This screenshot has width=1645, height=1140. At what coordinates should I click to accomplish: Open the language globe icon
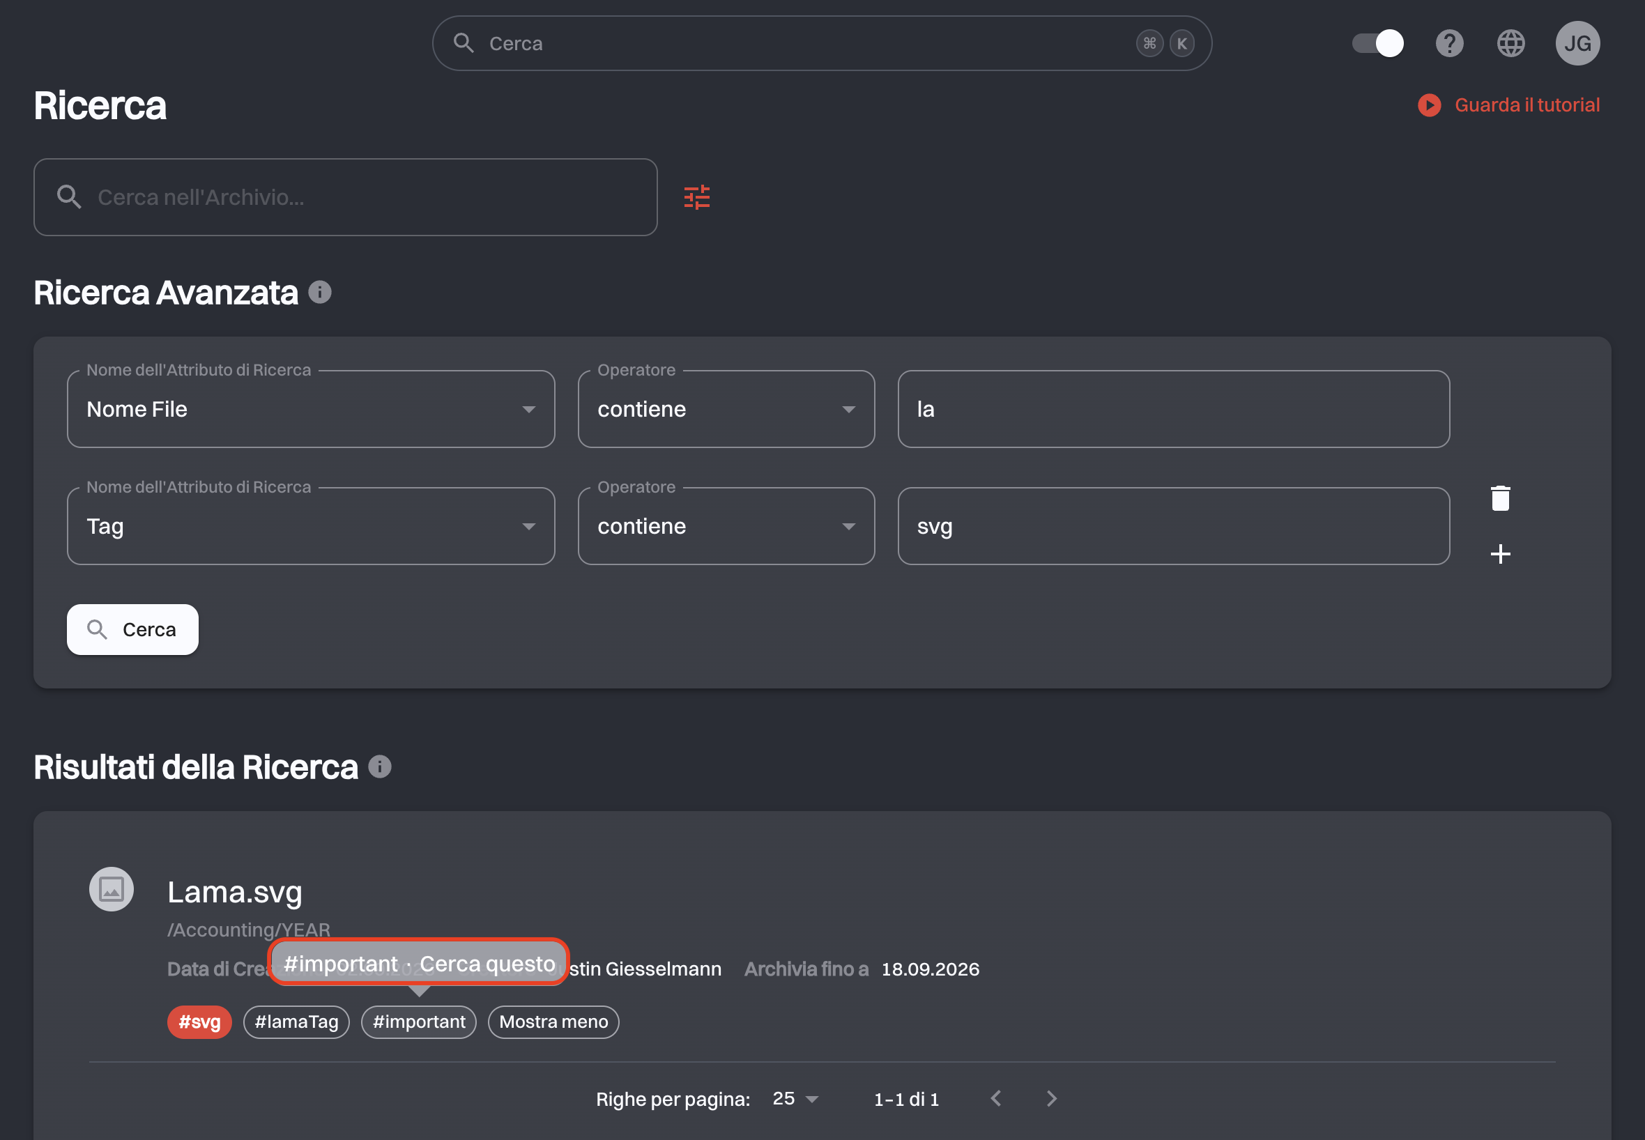coord(1510,44)
